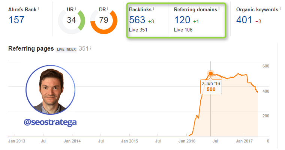Viewport: 285px width, 150px height.
Task: Click the orange 2 Jun '16 chart point
Action: pyautogui.click(x=211, y=73)
